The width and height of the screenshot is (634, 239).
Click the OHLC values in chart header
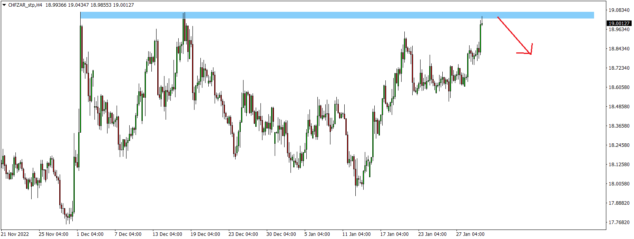pyautogui.click(x=90, y=5)
